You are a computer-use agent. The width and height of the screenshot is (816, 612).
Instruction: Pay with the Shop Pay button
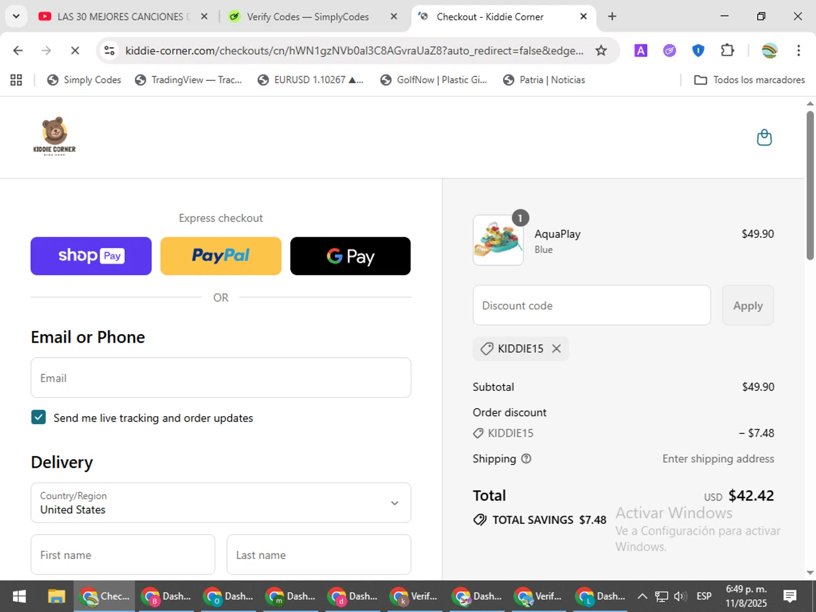(91, 256)
